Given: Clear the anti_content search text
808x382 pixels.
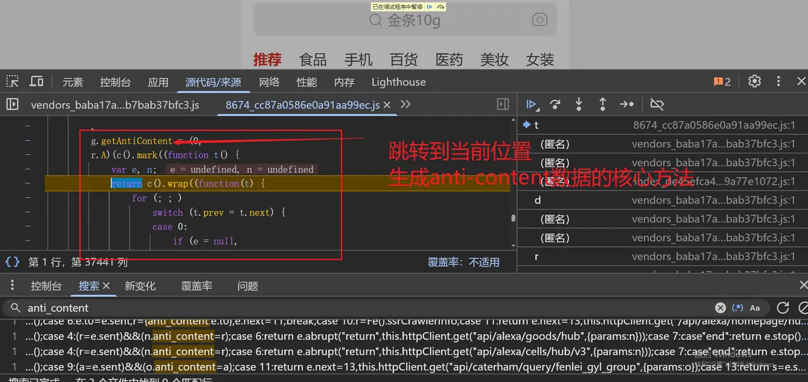Looking at the screenshot, I should [720, 308].
